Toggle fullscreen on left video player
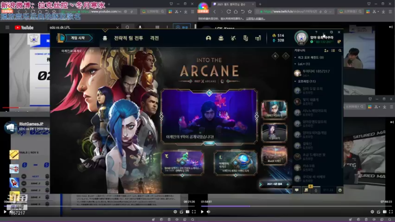395x222 pixels. [x=194, y=212]
